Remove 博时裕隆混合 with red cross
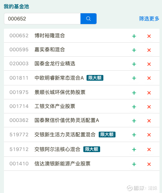This screenshot has height=193, width=162. (x=149, y=36)
